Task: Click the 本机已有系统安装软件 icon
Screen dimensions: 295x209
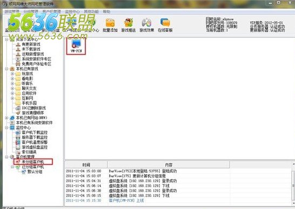Action: (x=12, y=123)
